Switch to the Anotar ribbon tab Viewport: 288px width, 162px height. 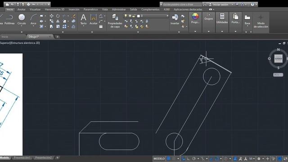[21, 9]
